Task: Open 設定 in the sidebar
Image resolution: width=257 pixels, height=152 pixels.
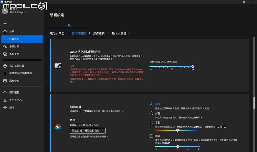Action: pos(22,107)
